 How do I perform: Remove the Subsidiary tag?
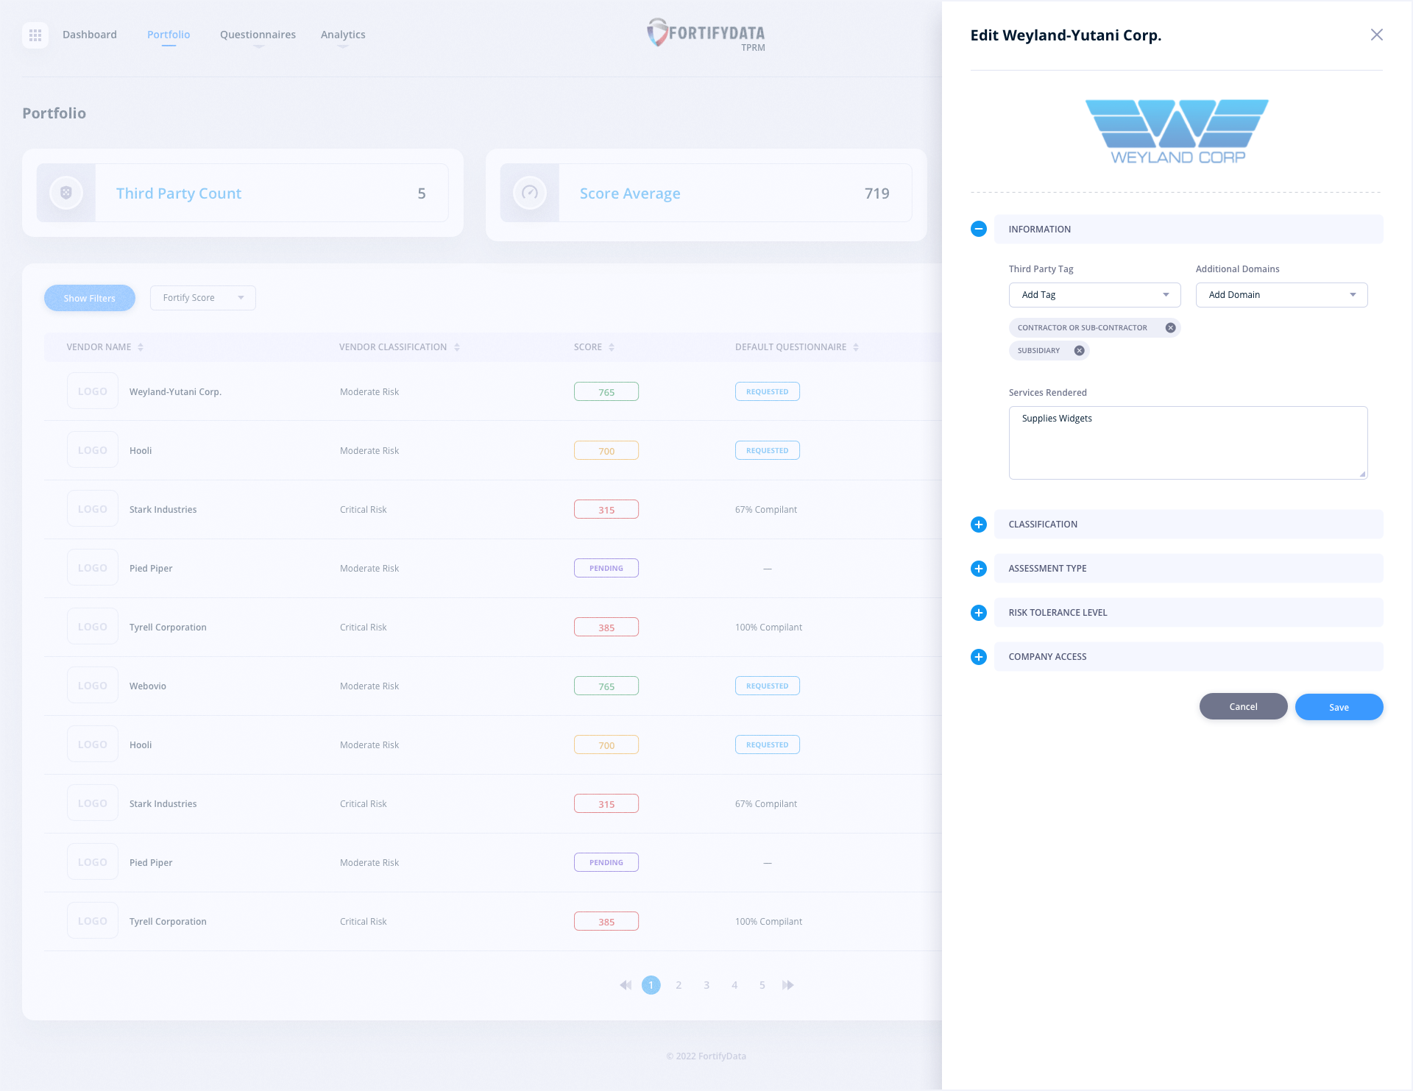(1079, 351)
